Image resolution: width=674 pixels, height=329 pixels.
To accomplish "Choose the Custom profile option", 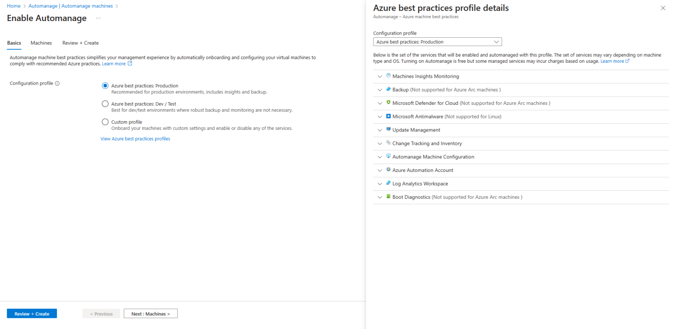I will [105, 122].
